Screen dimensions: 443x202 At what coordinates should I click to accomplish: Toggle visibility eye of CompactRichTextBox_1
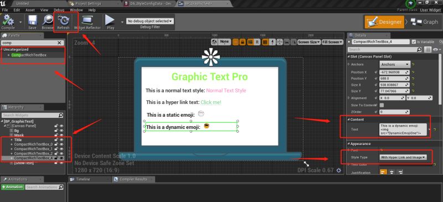(x=61, y=149)
